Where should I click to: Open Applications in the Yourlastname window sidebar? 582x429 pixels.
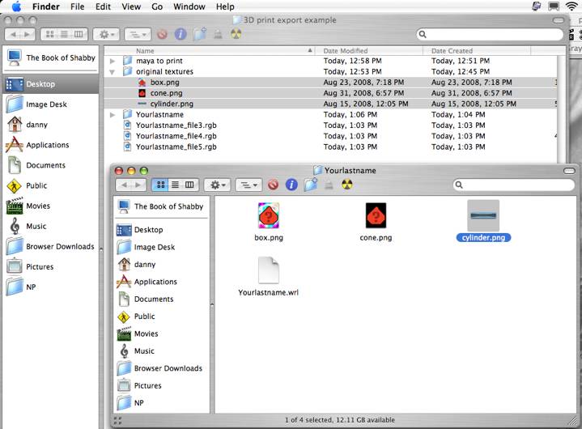[155, 282]
